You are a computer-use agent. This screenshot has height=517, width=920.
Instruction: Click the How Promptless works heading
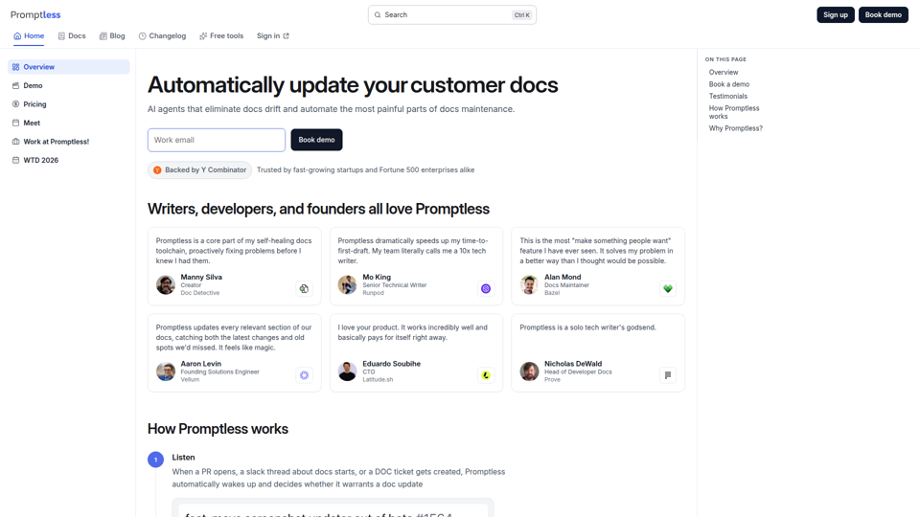(218, 429)
